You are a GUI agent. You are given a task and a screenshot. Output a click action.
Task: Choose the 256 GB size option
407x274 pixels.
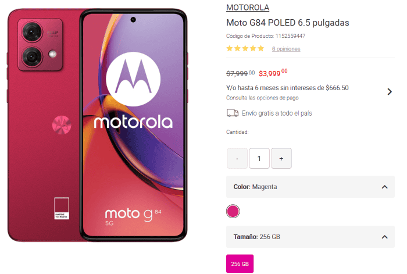pos(240,264)
